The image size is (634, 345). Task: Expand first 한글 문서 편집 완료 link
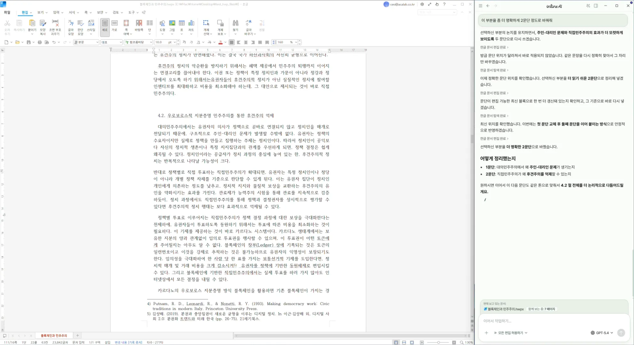tap(494, 47)
